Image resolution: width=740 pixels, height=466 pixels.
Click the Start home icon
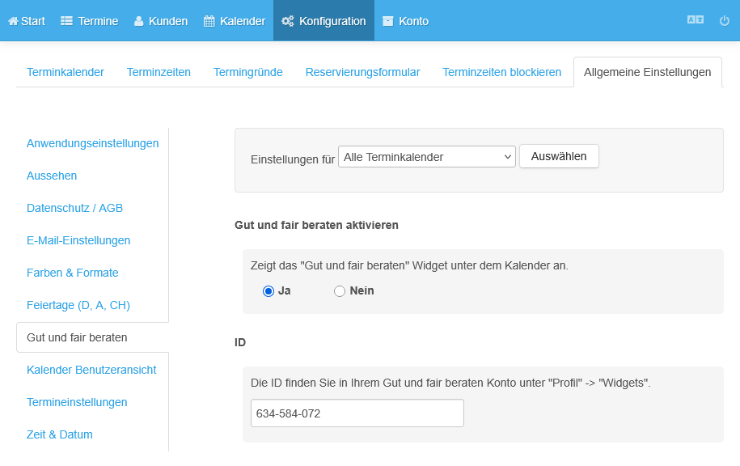[13, 21]
